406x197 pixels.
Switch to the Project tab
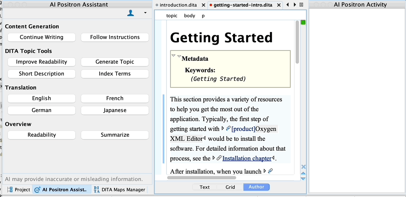pyautogui.click(x=19, y=190)
